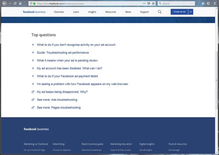Go back with the browser back arrow
Screen dimensions: 219x155
(x=4, y=4)
